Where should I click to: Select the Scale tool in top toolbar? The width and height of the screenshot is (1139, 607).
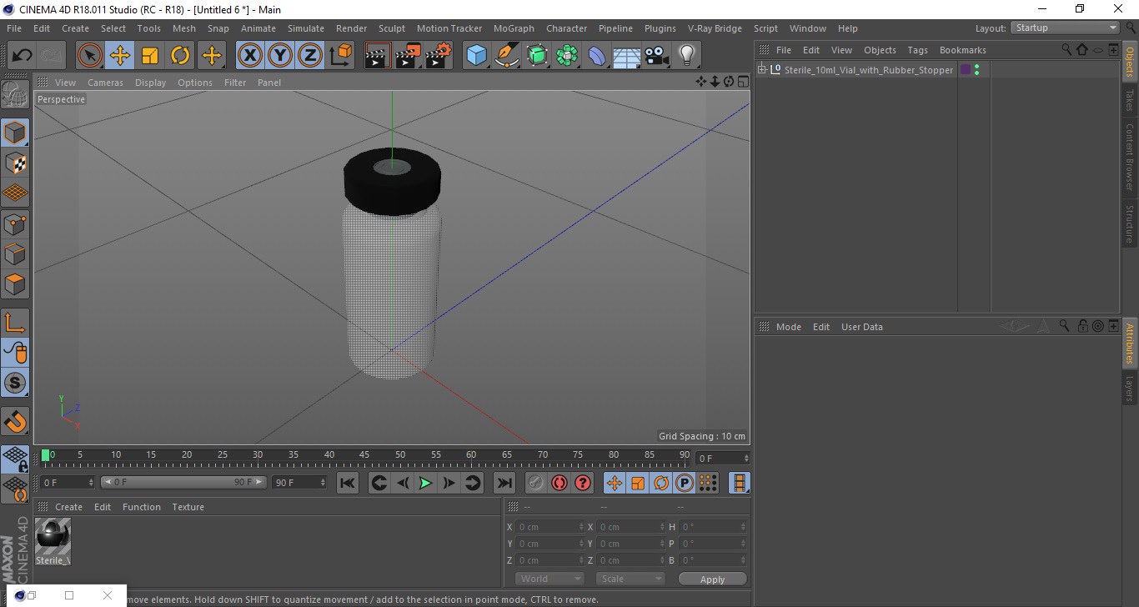150,56
